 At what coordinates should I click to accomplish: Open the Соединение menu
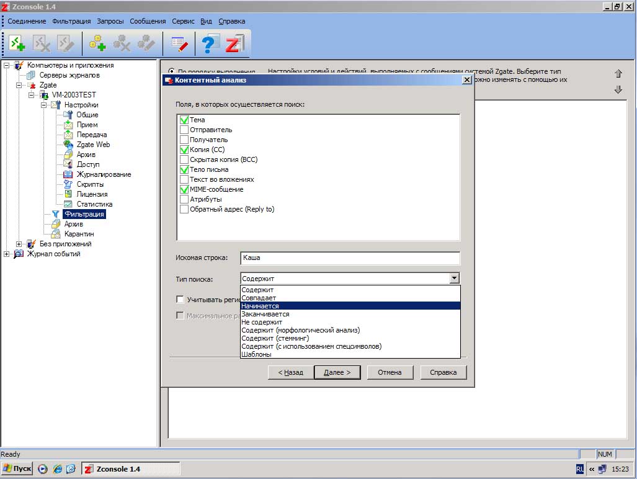(x=27, y=21)
